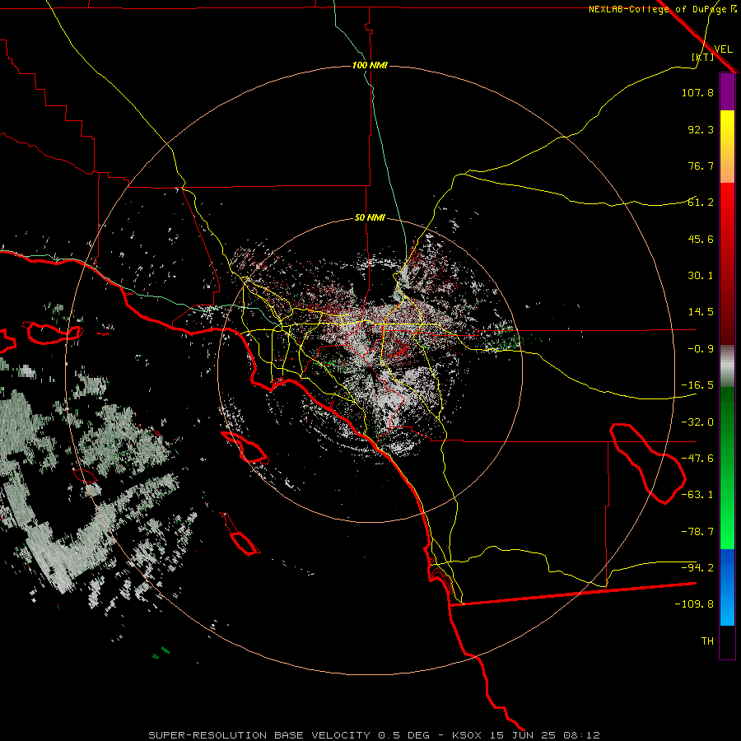The width and height of the screenshot is (741, 741).
Task: Select the -47.6 velocity scale value
Action: tap(697, 459)
